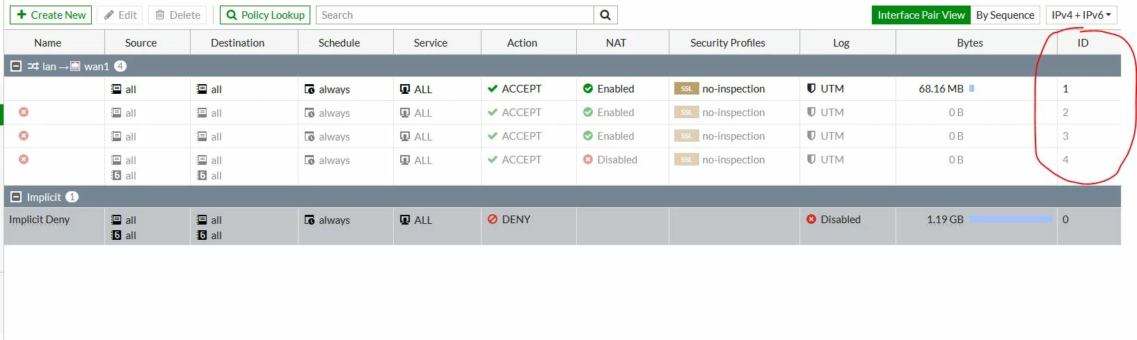Switch to By Sequence view

point(1005,15)
